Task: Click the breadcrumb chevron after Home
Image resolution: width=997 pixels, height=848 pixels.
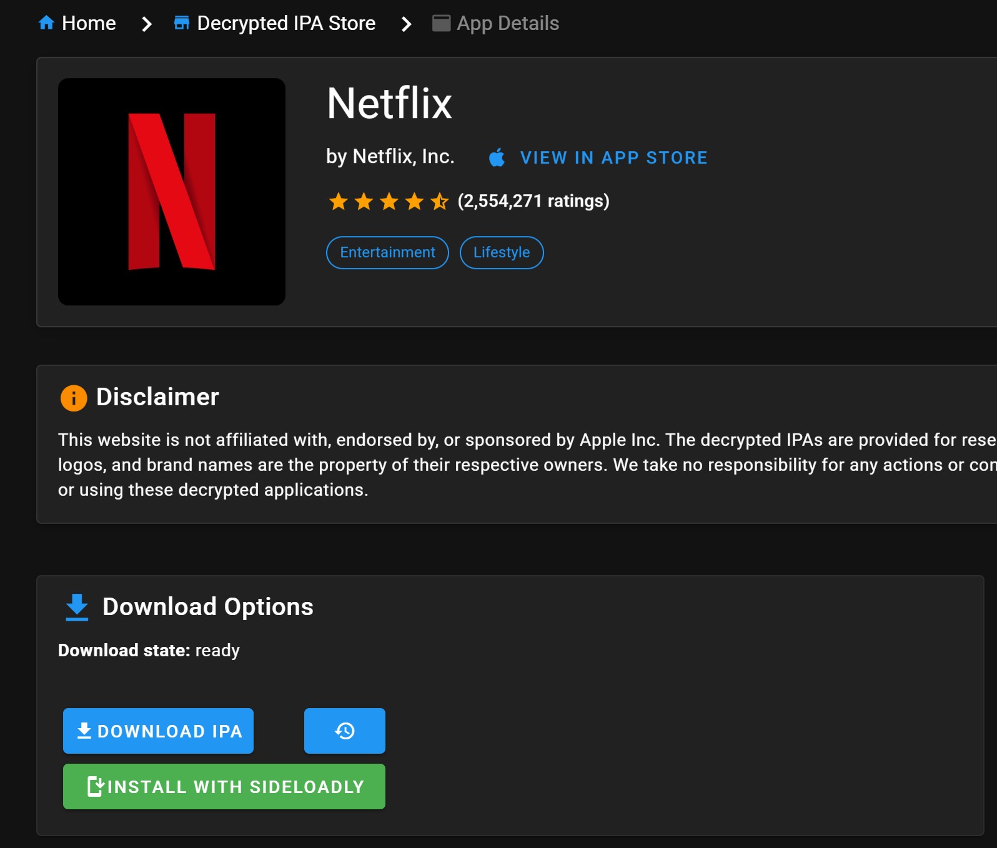Action: pyautogui.click(x=147, y=24)
